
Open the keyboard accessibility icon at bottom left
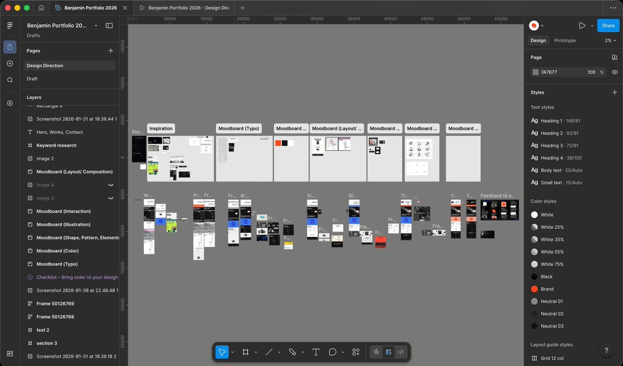pyautogui.click(x=10, y=354)
